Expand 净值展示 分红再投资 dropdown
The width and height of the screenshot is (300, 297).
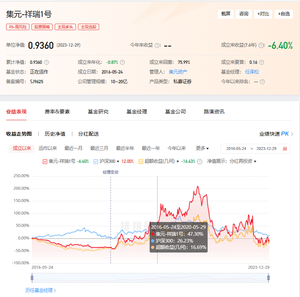[x=243, y=161]
